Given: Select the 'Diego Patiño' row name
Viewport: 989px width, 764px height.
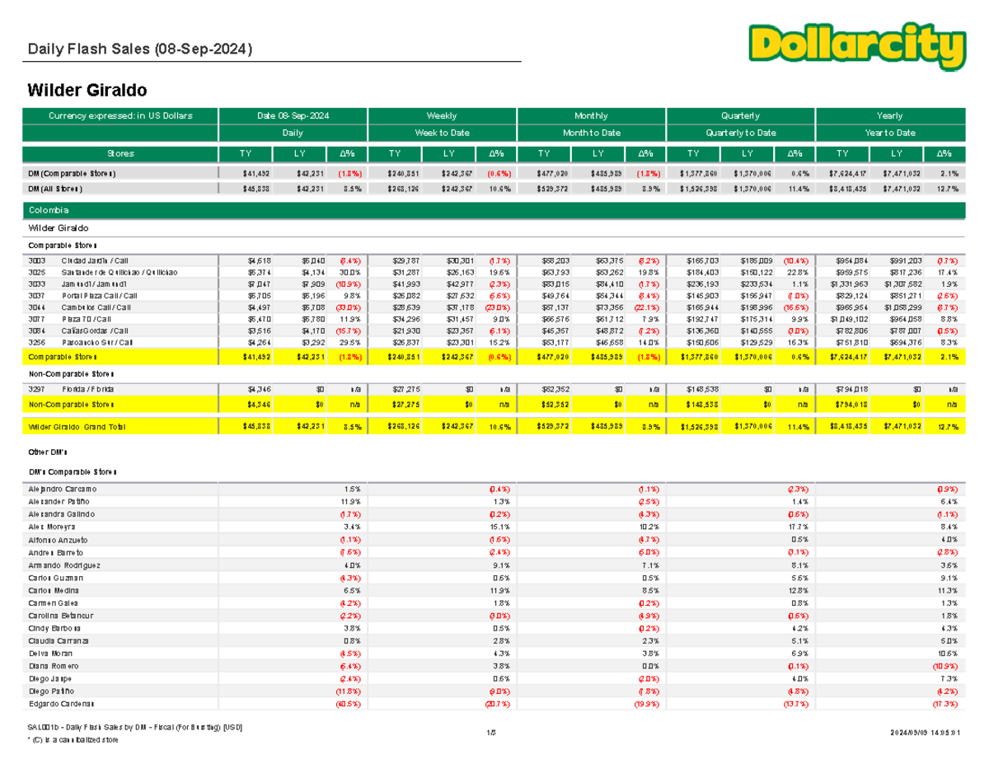Looking at the screenshot, I should coord(53,690).
